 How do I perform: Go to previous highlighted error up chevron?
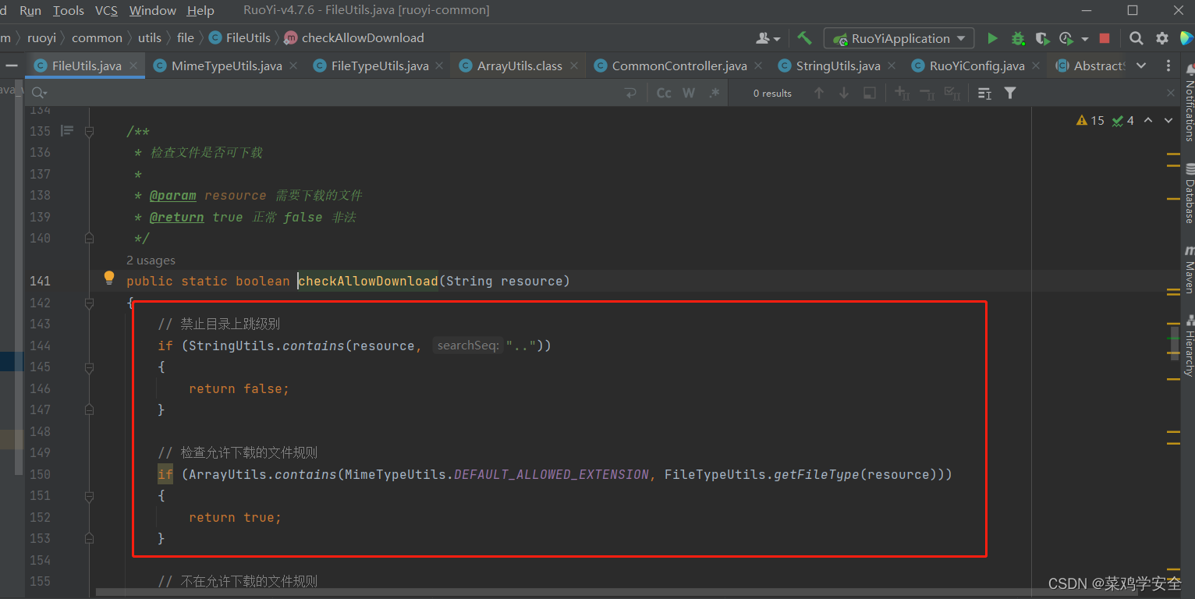pos(1150,120)
